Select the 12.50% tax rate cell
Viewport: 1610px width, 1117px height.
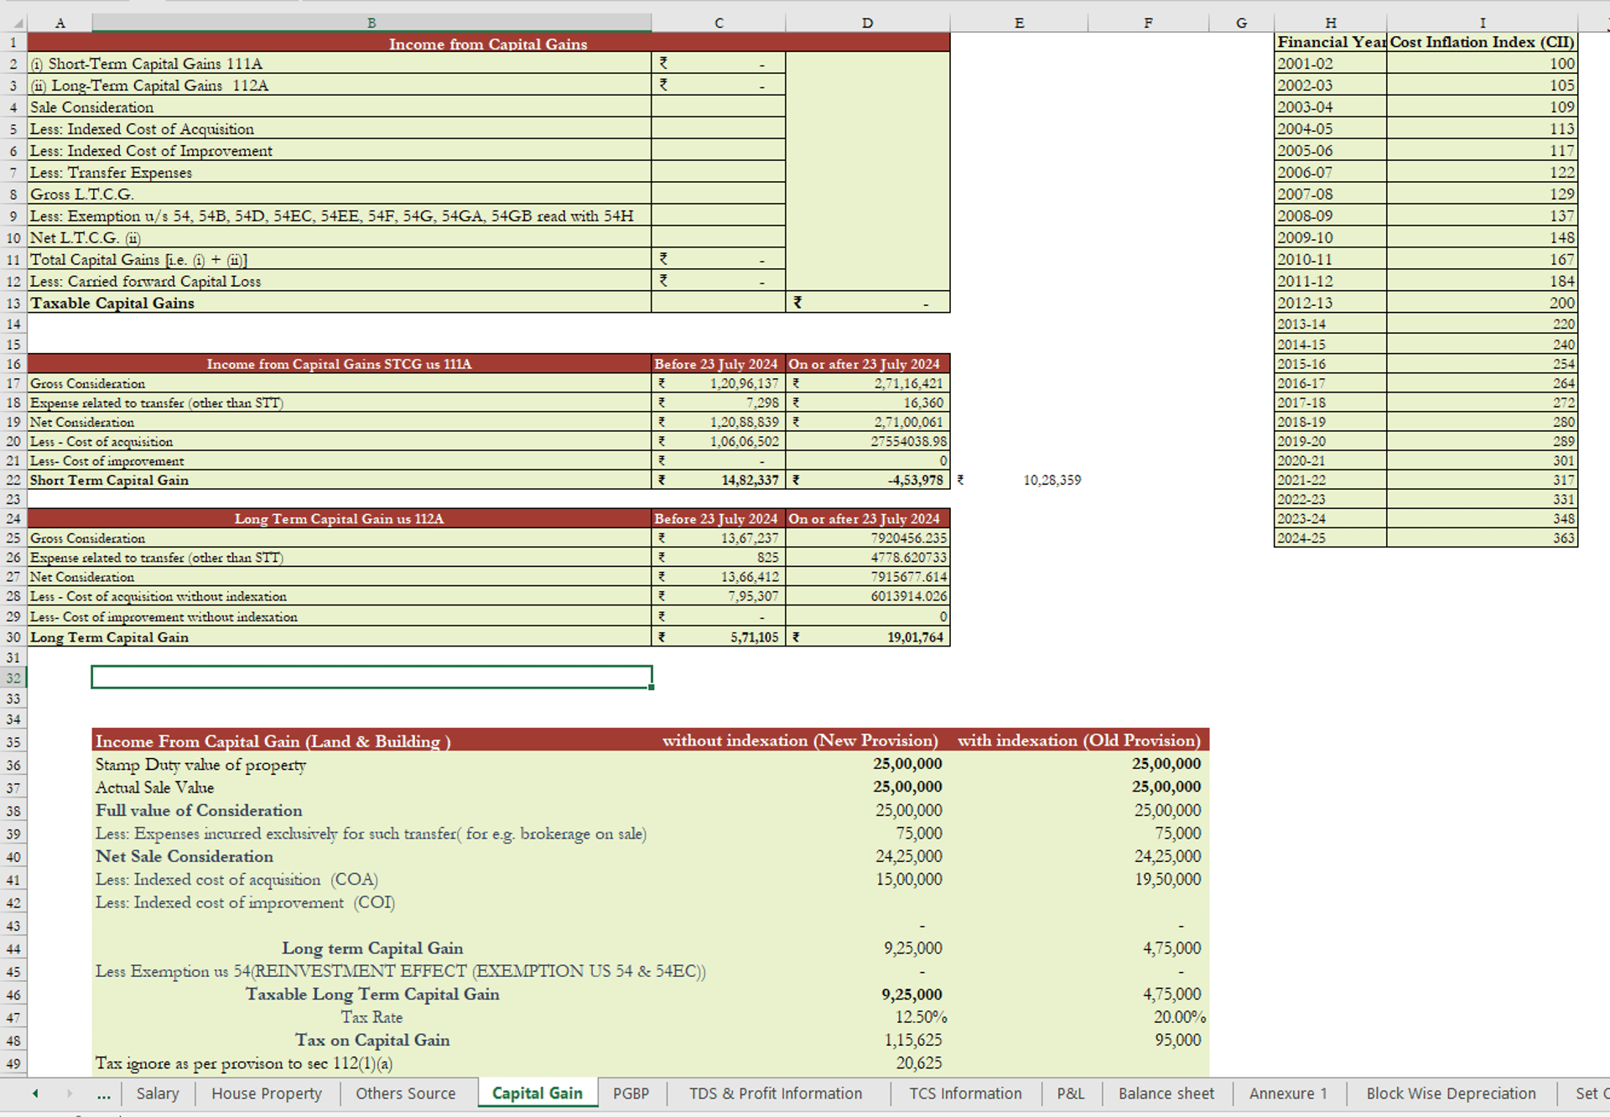(x=920, y=1017)
